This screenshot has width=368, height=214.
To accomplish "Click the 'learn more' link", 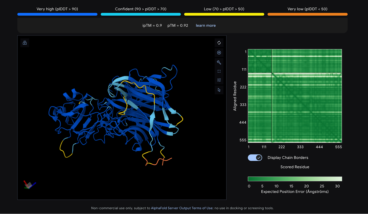I will [x=205, y=25].
